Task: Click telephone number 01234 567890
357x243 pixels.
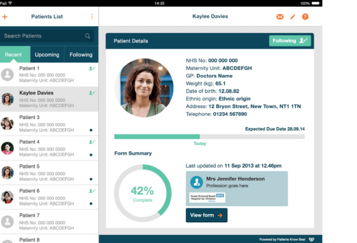Action: 230,114
